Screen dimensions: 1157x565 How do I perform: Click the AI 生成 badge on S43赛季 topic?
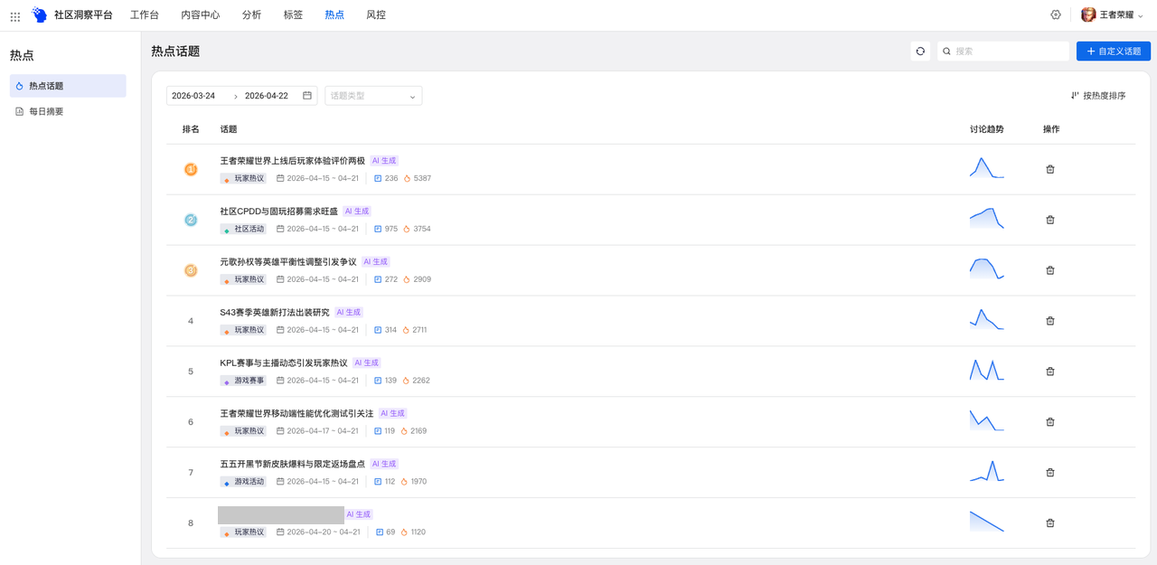click(349, 313)
